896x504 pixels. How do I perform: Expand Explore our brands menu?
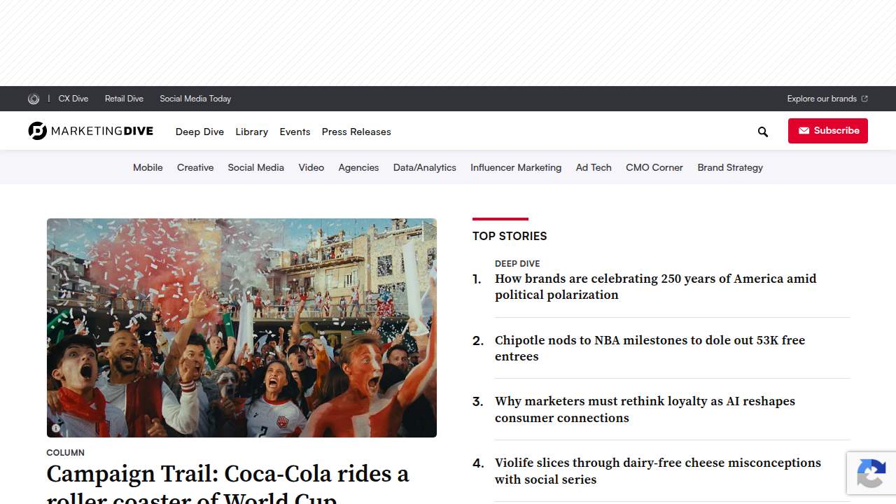(827, 99)
